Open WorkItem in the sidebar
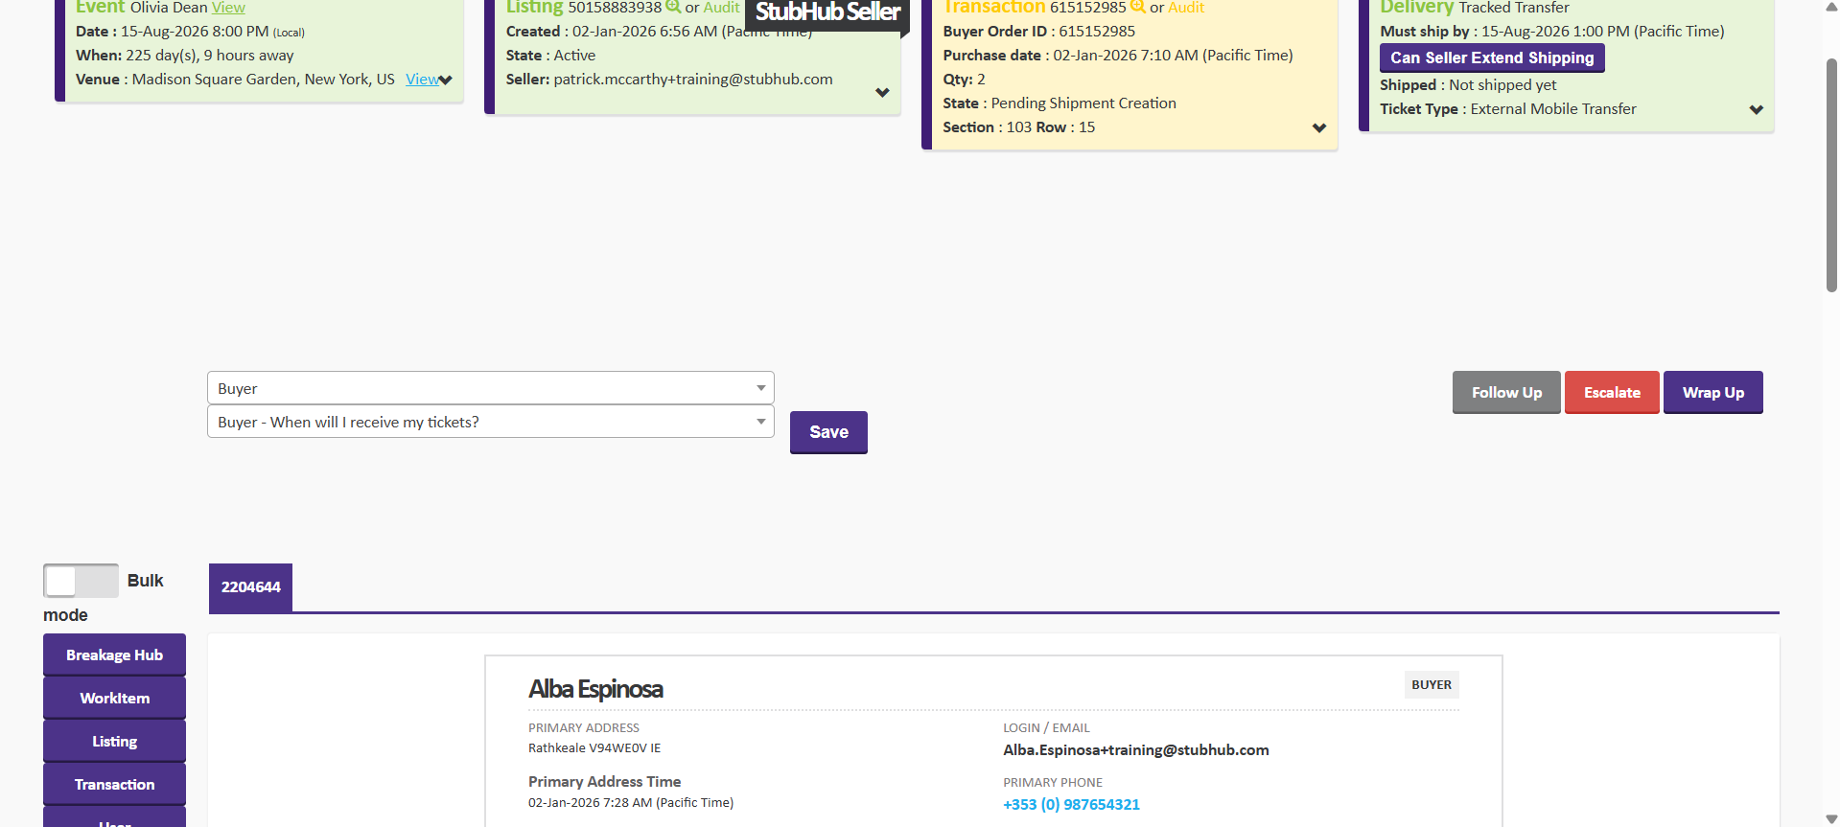 114,699
